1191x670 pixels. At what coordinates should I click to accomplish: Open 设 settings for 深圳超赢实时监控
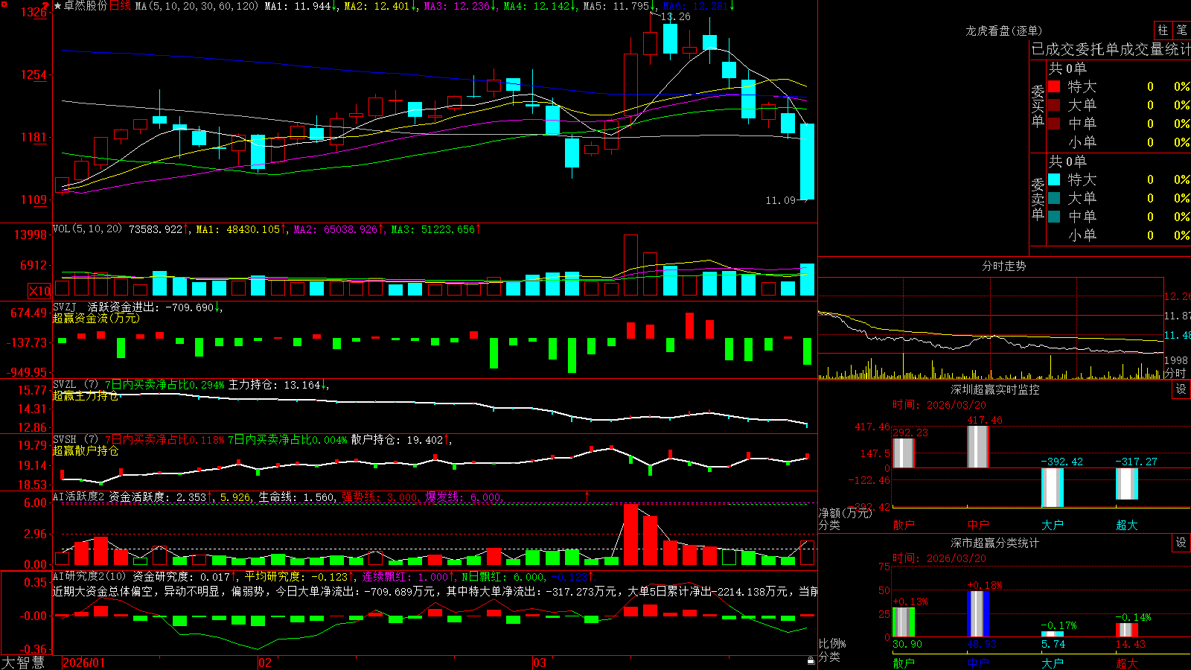click(1181, 389)
